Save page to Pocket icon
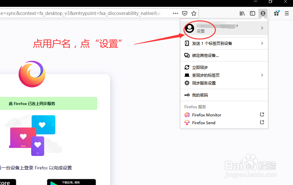Image resolution: width=293 pixels, height=185 pixels. click(x=185, y=13)
